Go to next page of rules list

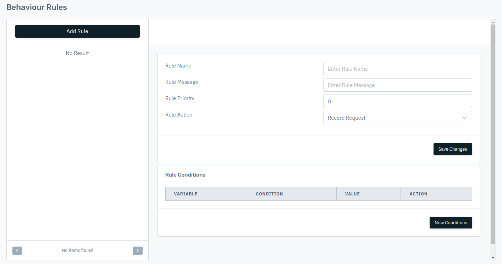(x=138, y=250)
